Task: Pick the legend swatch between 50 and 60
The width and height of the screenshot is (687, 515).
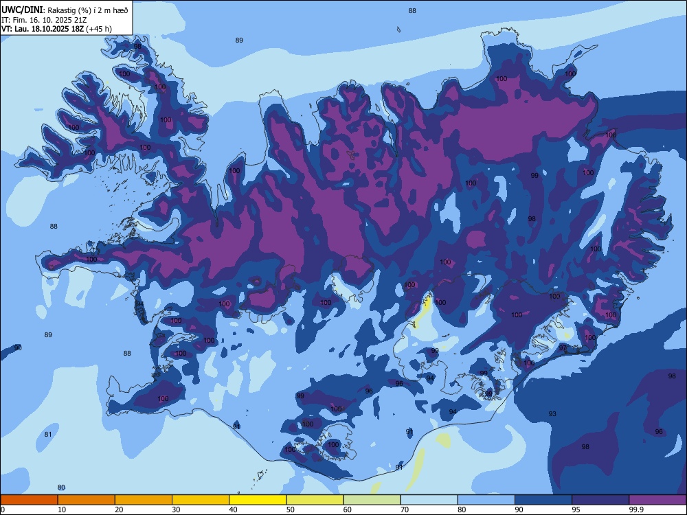Action: 315,500
